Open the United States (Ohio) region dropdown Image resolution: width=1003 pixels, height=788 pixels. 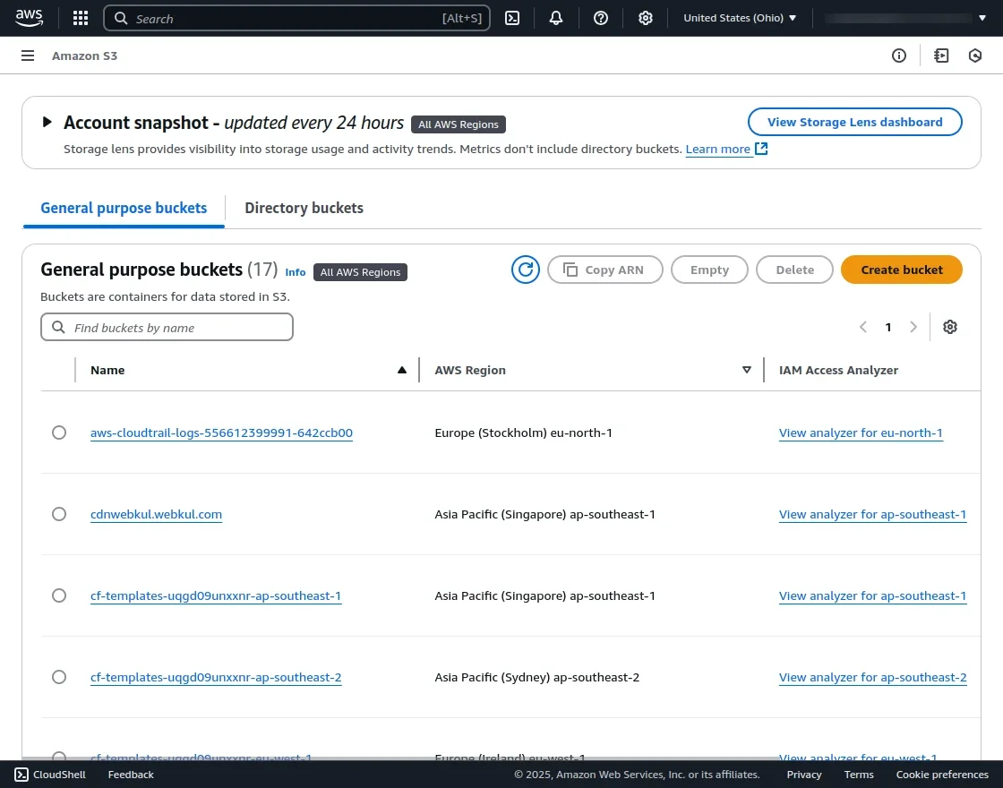[740, 18]
